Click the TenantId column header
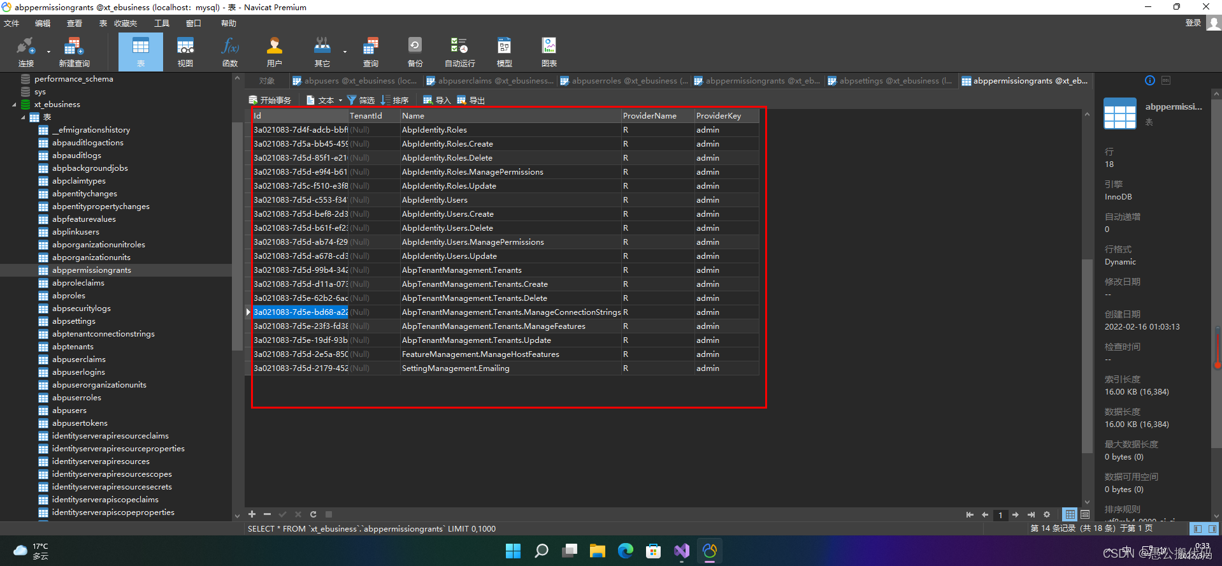1222x566 pixels. coord(374,116)
